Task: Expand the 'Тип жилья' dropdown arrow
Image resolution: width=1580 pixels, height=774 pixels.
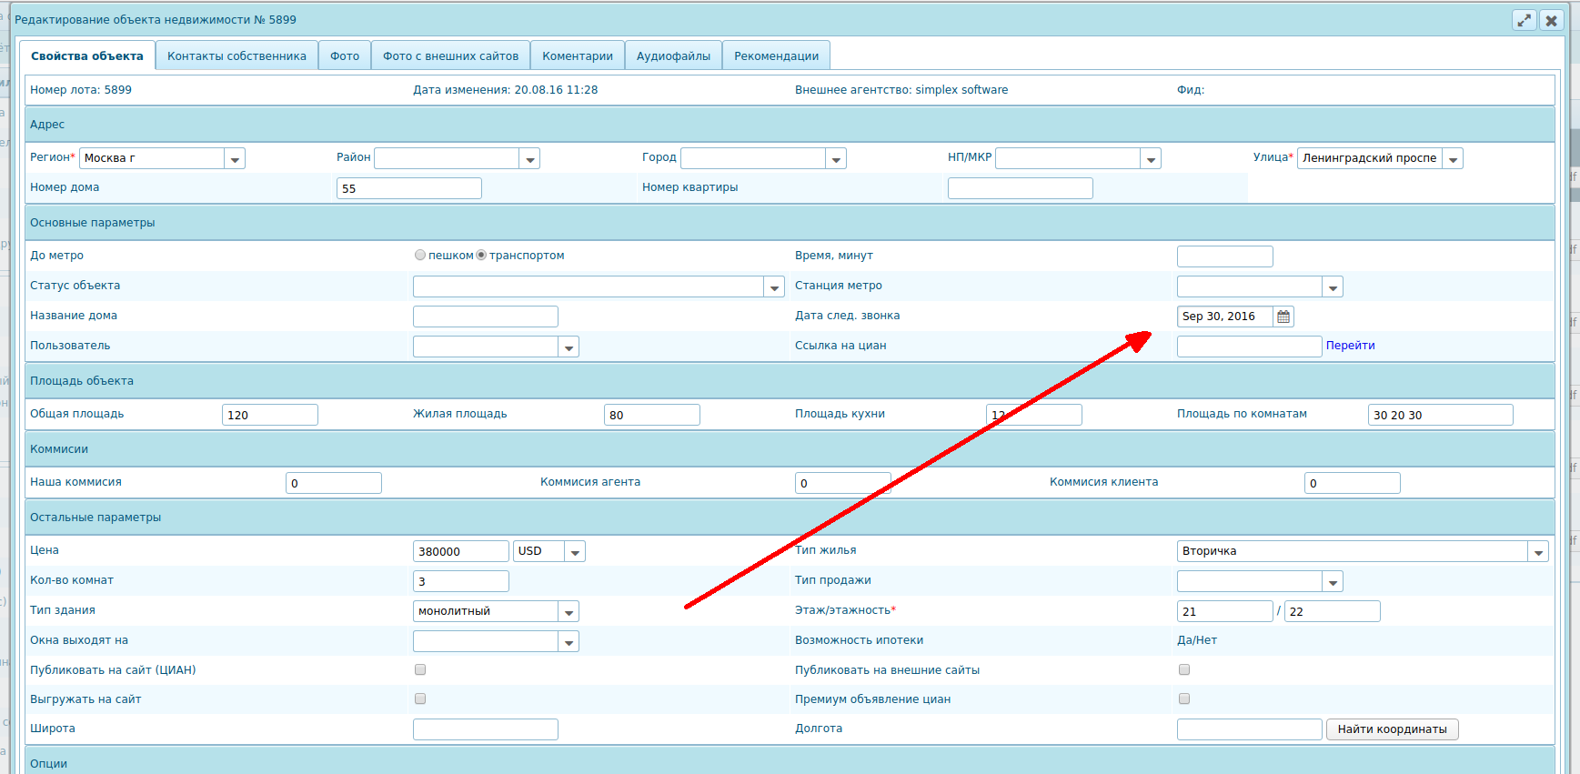Action: click(x=1538, y=552)
